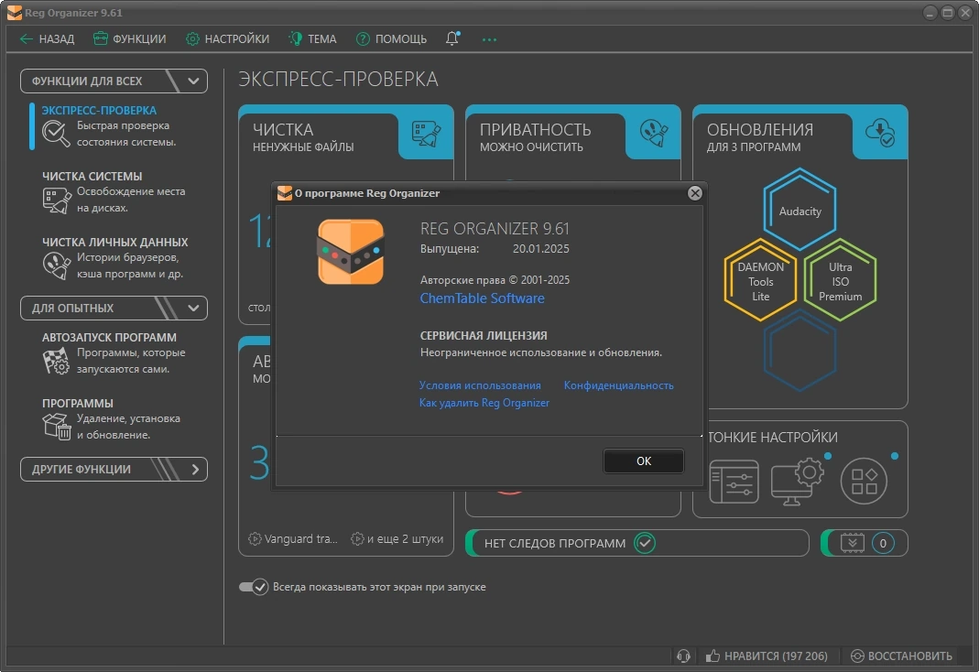
Task: Click the 0 counter circle
Action: click(x=883, y=543)
